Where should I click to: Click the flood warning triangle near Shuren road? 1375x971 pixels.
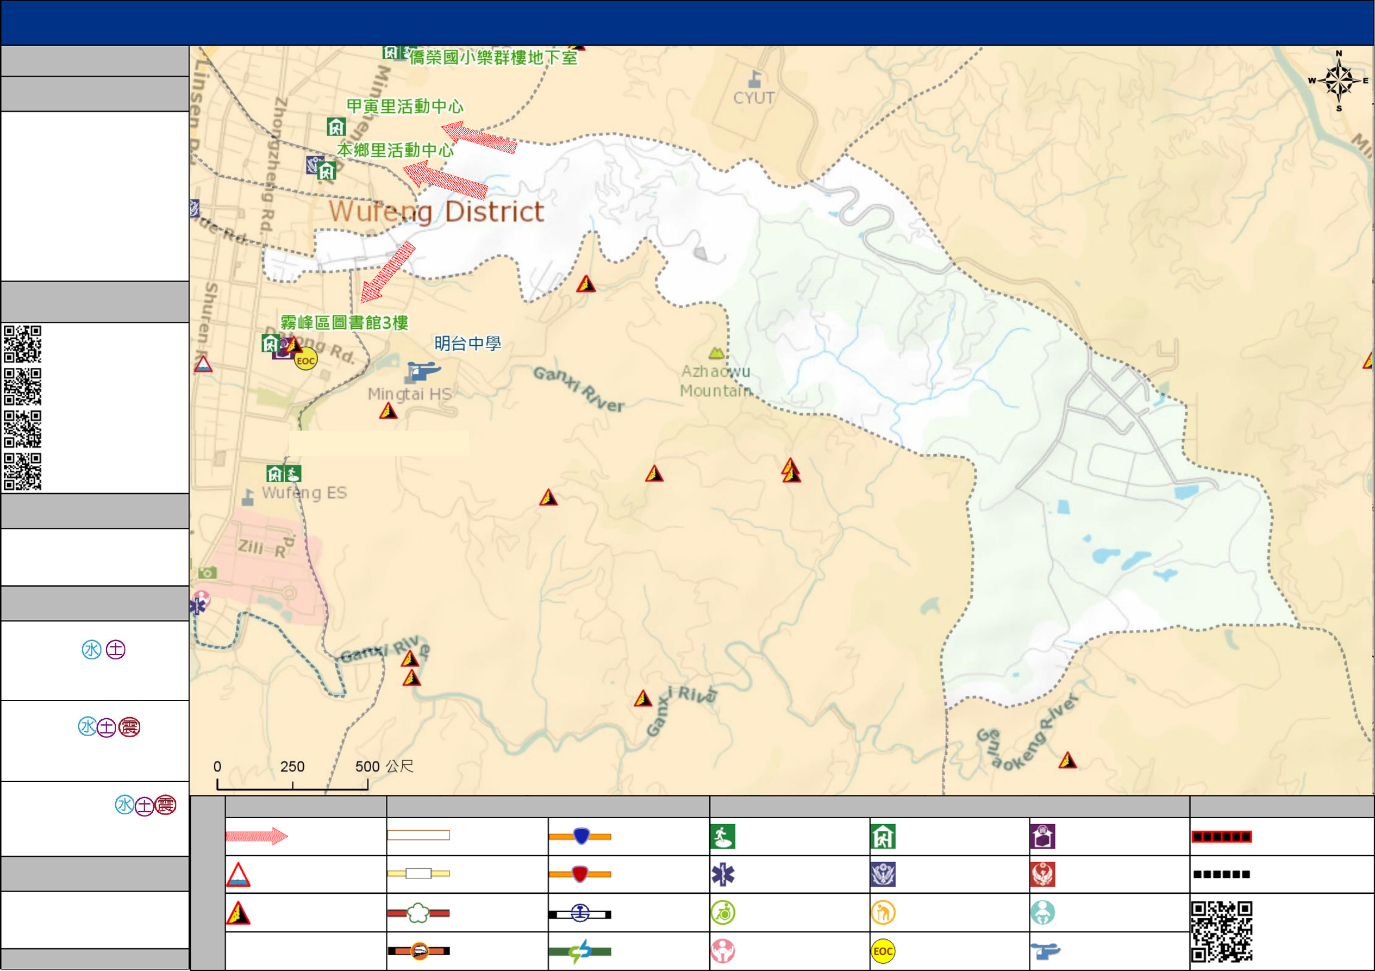(x=203, y=364)
